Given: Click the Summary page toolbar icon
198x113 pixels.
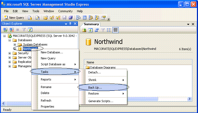Looking at the screenshot, I should click(x=84, y=18).
